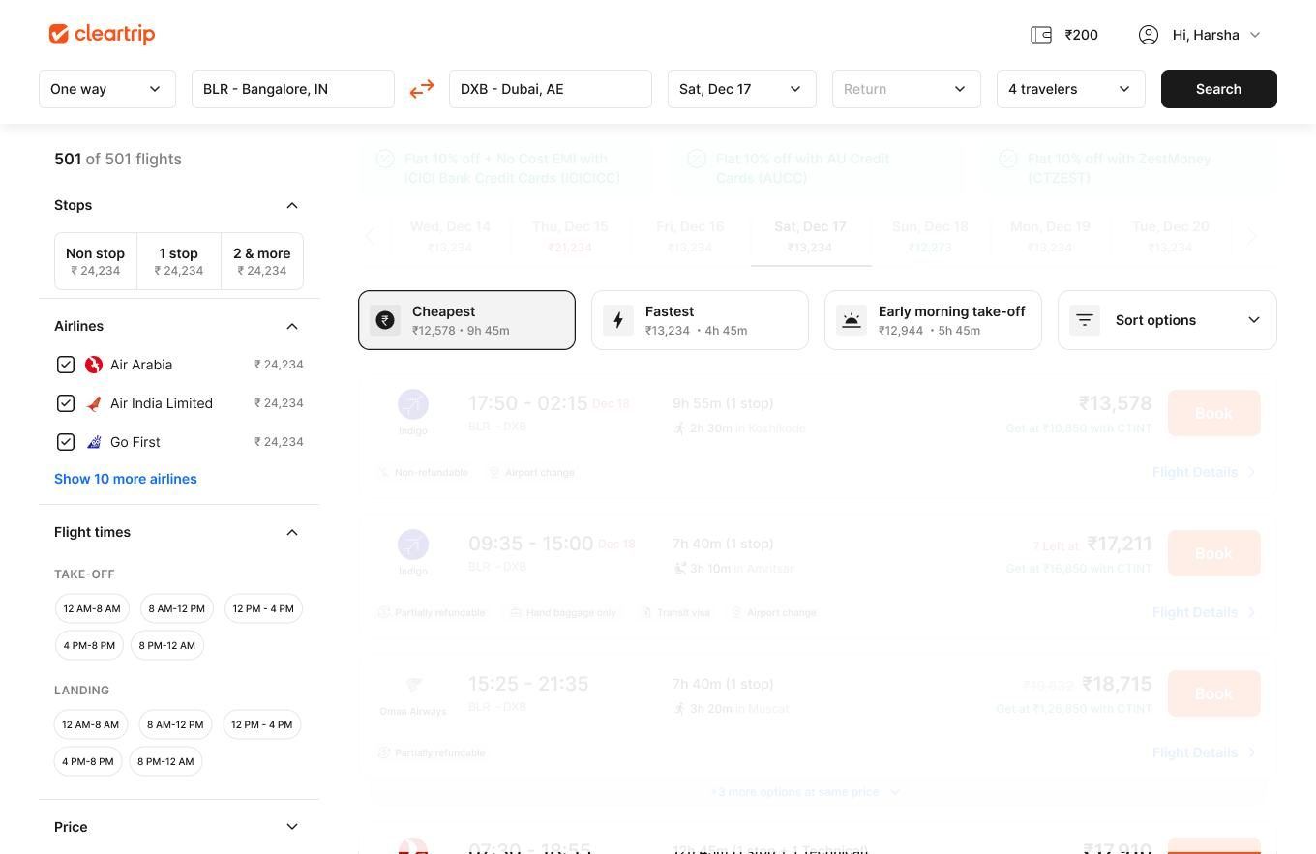Click the Air Arabia airline logo
The height and width of the screenshot is (854, 1316).
point(94,365)
